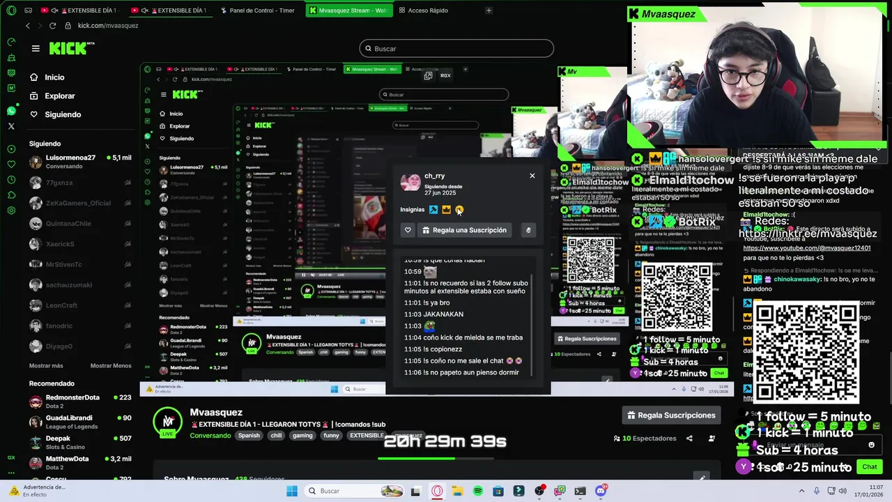Click the Mvaasquez live avatar
The image size is (892, 502).
point(168,423)
